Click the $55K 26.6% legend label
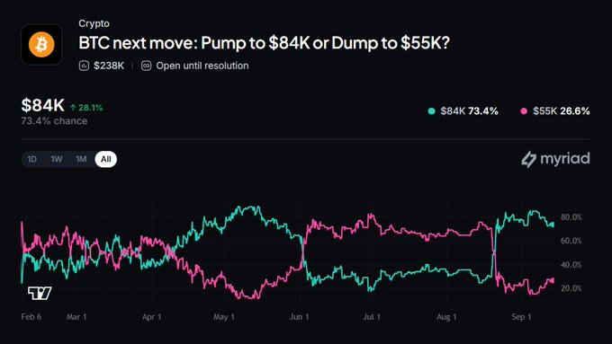Viewport: 612px width, 344px height. (x=562, y=111)
